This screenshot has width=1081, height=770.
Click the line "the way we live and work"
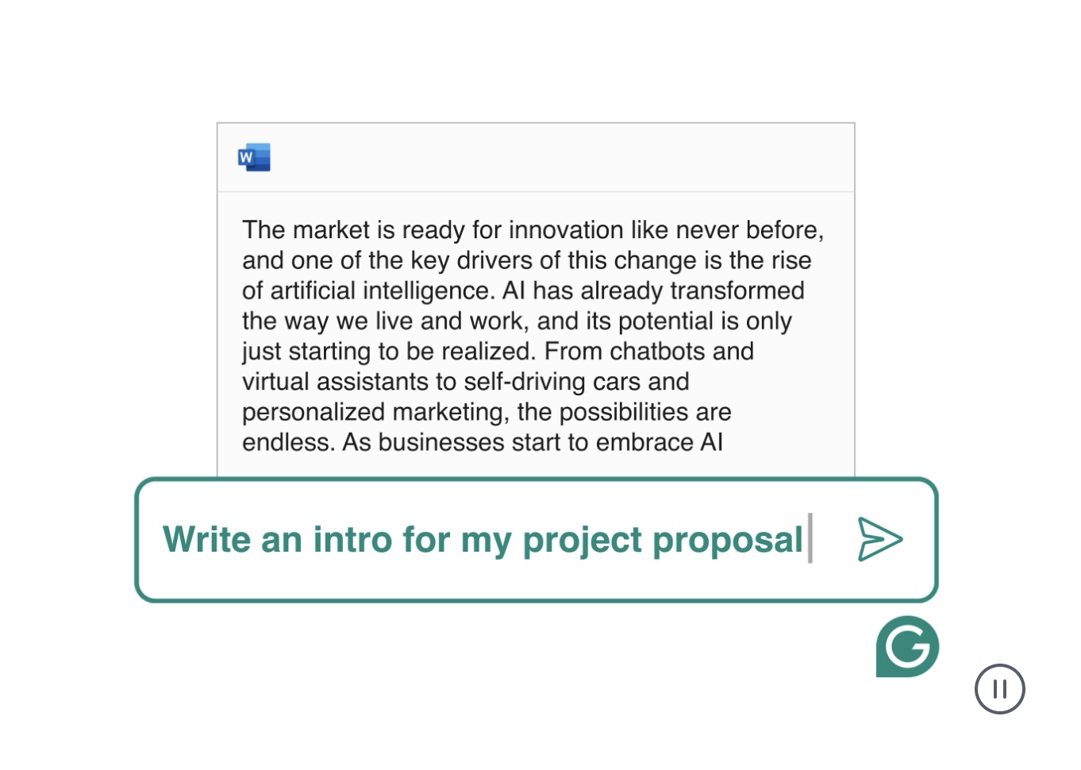[x=517, y=321]
